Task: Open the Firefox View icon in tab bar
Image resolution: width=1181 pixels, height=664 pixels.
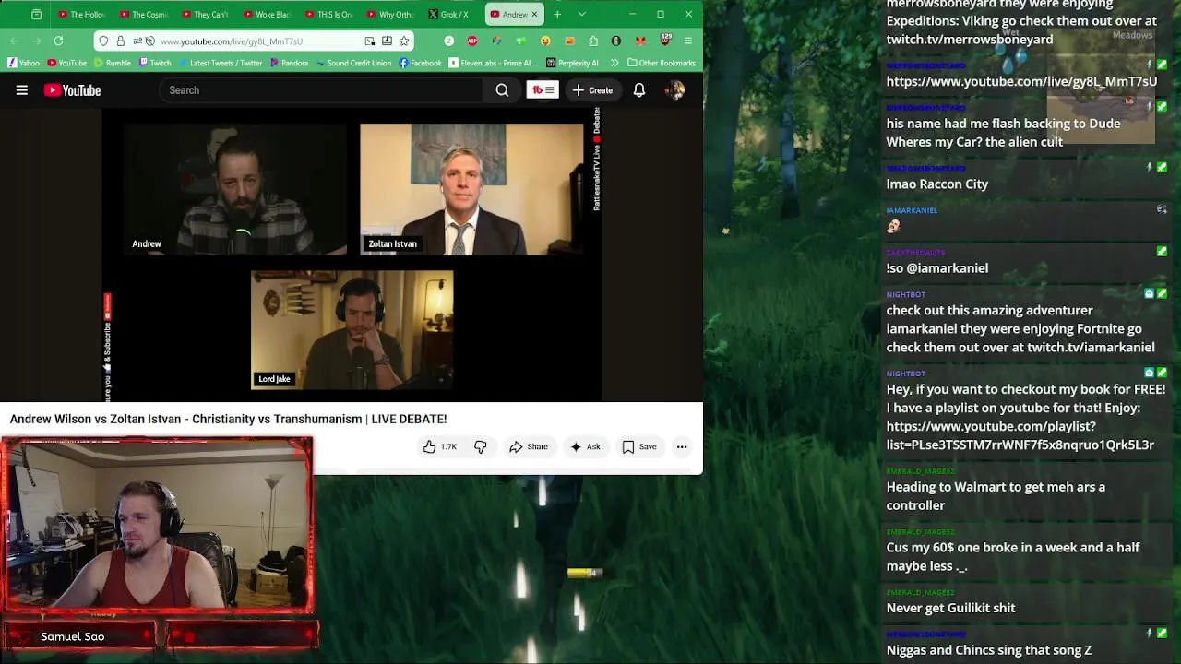Action: (x=36, y=14)
